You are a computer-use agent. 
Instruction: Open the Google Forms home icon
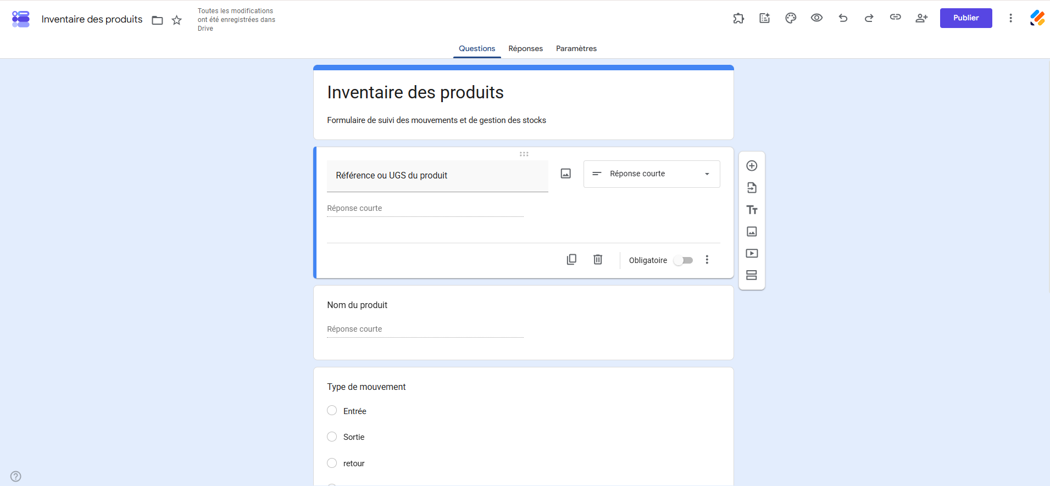(21, 19)
